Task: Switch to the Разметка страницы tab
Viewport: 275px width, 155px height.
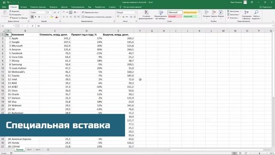Action: [x=38, y=7]
